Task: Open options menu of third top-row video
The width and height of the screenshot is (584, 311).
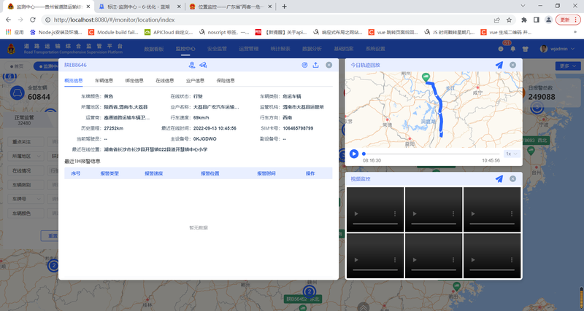Action: point(512,213)
